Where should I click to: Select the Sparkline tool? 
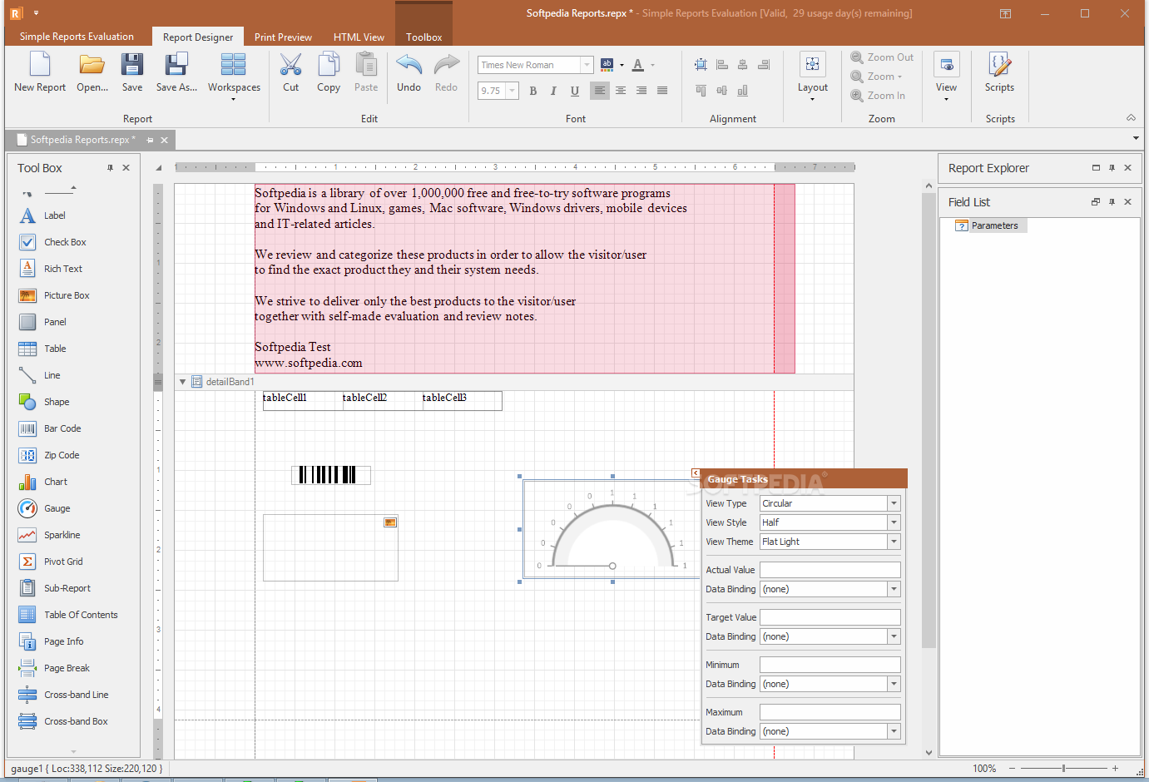(x=49, y=535)
